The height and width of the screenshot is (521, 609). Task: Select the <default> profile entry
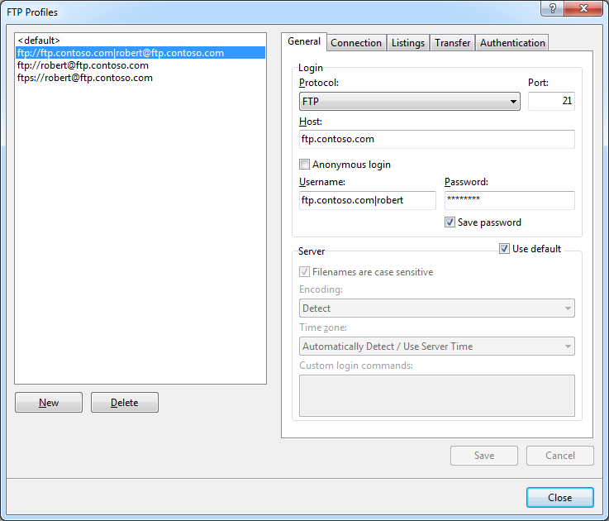click(39, 40)
